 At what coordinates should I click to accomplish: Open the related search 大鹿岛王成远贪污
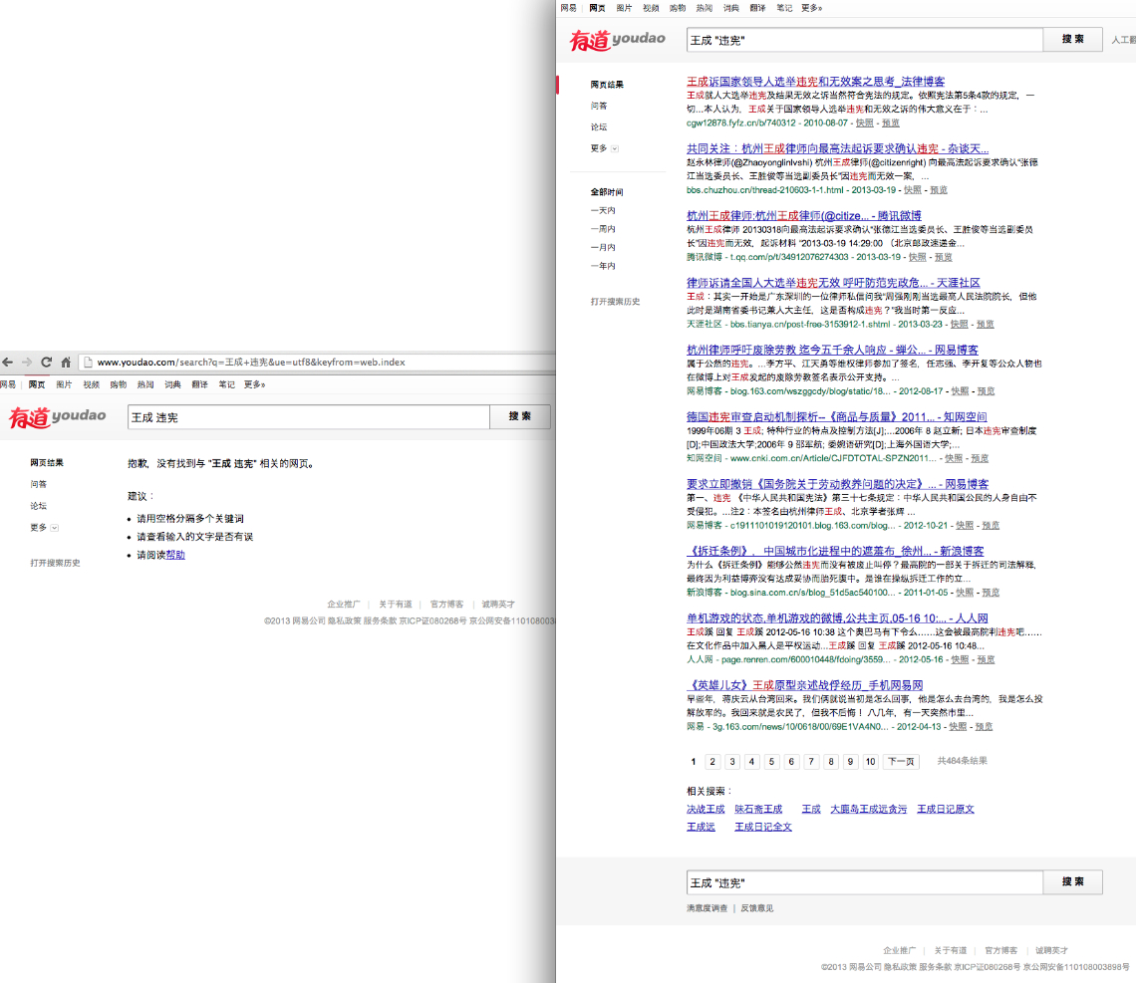[868, 809]
